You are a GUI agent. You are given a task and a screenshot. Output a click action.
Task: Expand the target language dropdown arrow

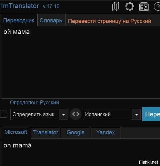click(x=136, y=115)
